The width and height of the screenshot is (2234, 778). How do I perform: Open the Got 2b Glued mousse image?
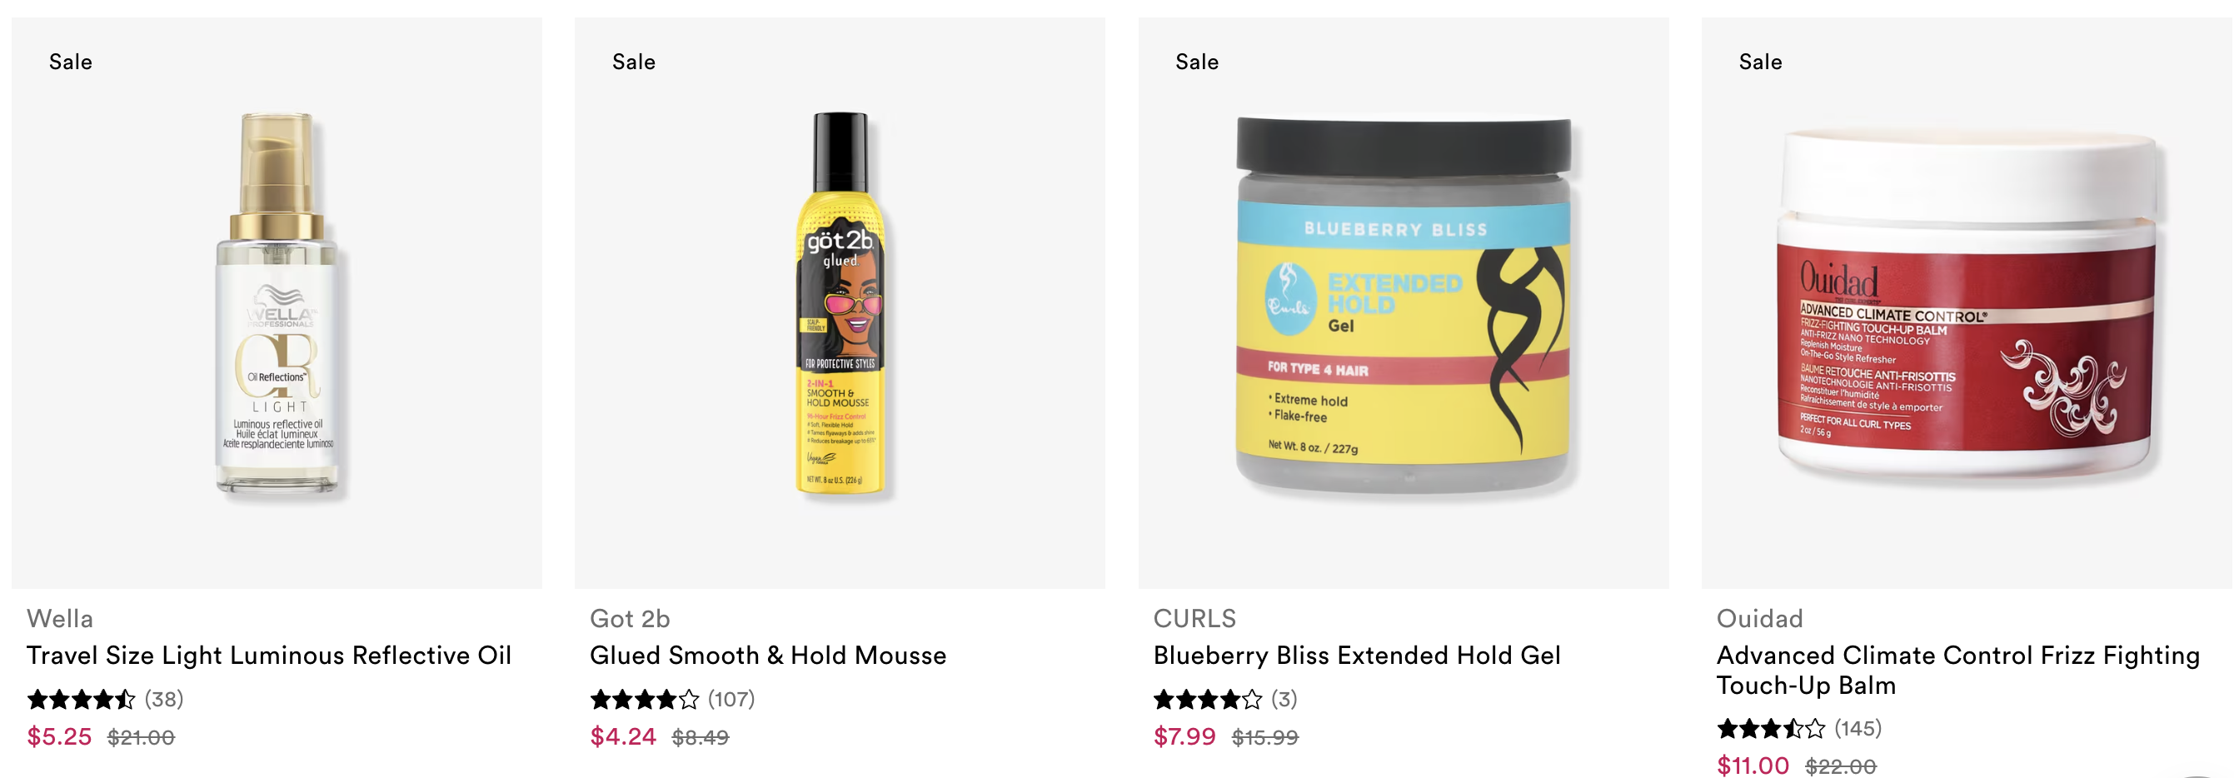coord(840,302)
